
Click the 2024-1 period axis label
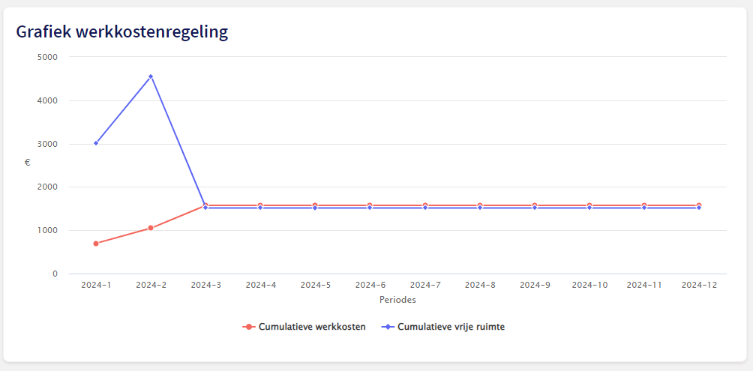(x=96, y=286)
